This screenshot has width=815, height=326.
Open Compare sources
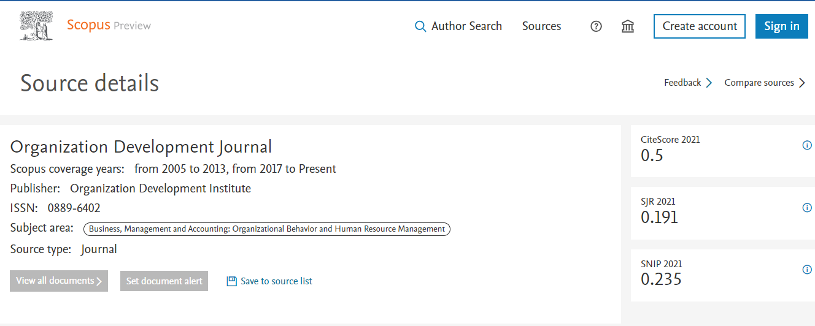tap(759, 83)
